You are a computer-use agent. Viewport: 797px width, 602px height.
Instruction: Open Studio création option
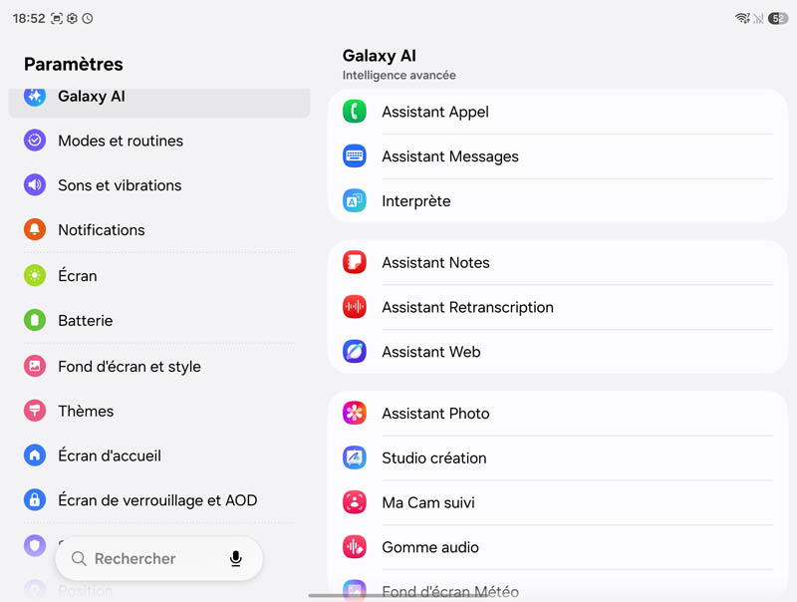click(558, 458)
